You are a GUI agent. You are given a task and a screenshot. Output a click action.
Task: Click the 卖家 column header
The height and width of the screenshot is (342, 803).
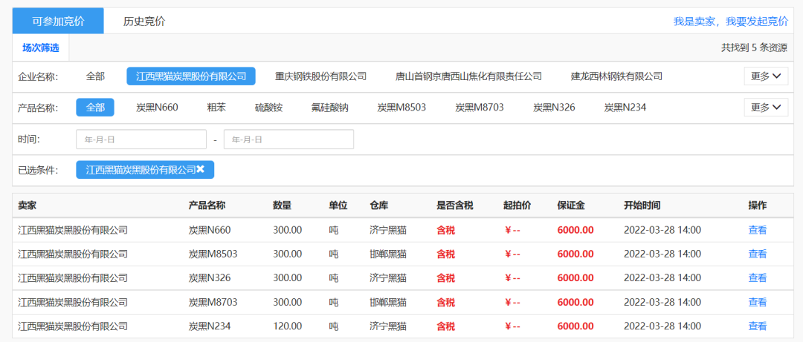coord(28,205)
